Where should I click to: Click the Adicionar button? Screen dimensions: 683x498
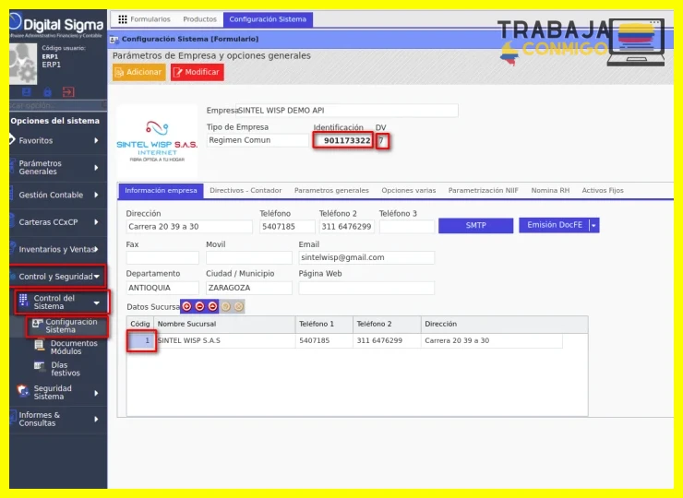coord(139,72)
